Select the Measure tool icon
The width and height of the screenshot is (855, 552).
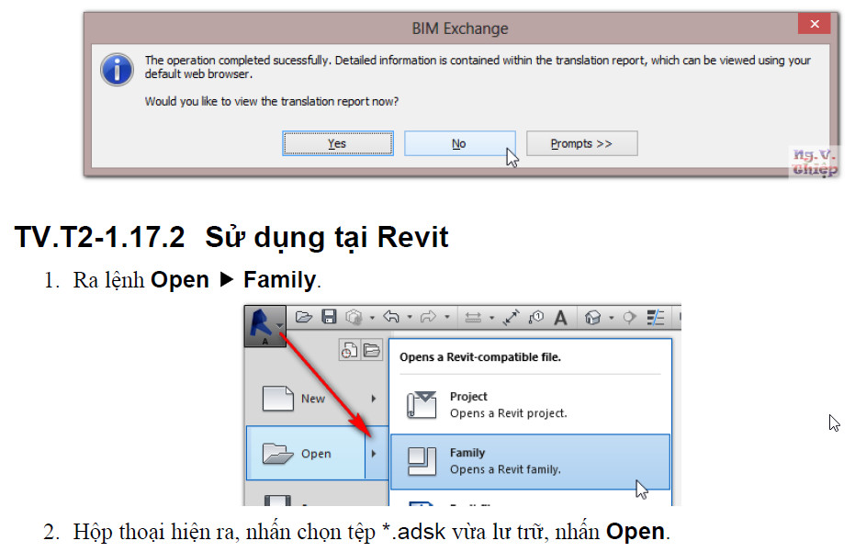473,318
